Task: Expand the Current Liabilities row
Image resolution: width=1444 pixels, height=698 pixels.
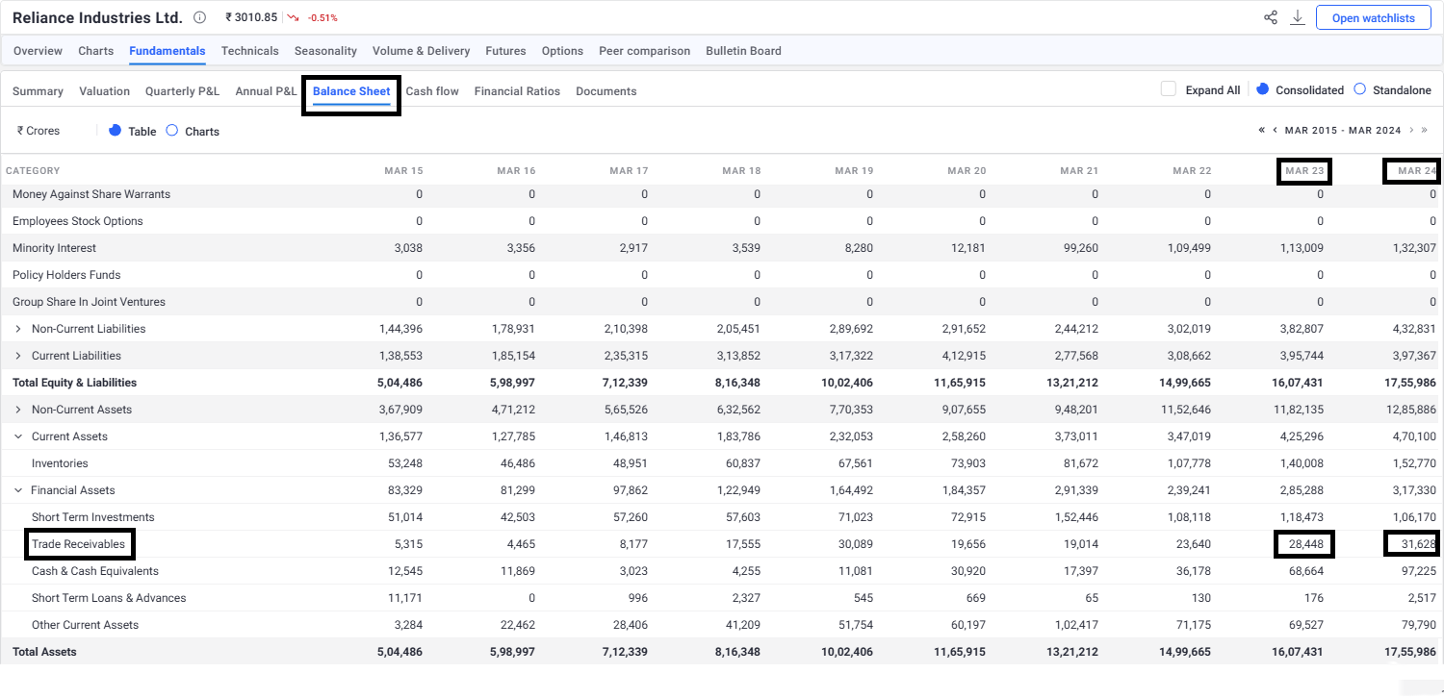Action: (x=18, y=356)
